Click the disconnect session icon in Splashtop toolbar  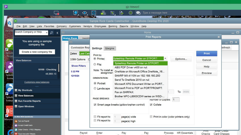pyautogui.click(x=56, y=13)
